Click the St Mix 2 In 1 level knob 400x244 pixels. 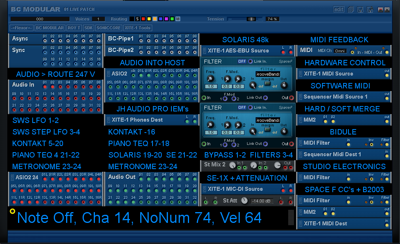pyautogui.click(x=232, y=165)
